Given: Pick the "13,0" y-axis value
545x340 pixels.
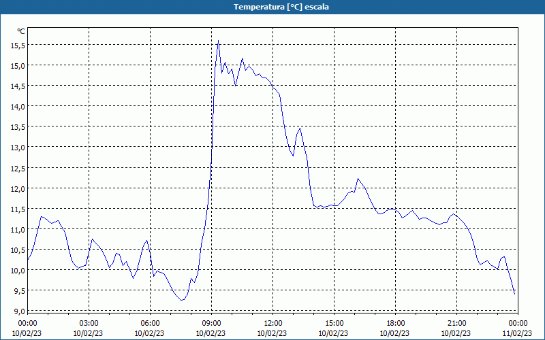Looking at the screenshot, I should click(x=18, y=148).
